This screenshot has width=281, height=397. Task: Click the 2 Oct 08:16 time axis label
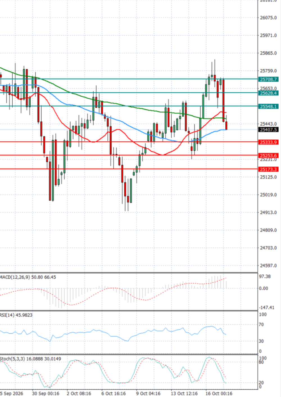click(79, 393)
